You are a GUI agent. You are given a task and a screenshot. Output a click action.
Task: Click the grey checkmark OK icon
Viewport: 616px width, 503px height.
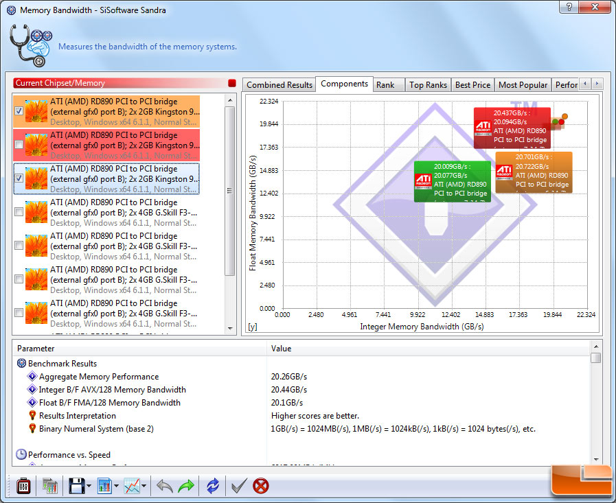click(238, 486)
